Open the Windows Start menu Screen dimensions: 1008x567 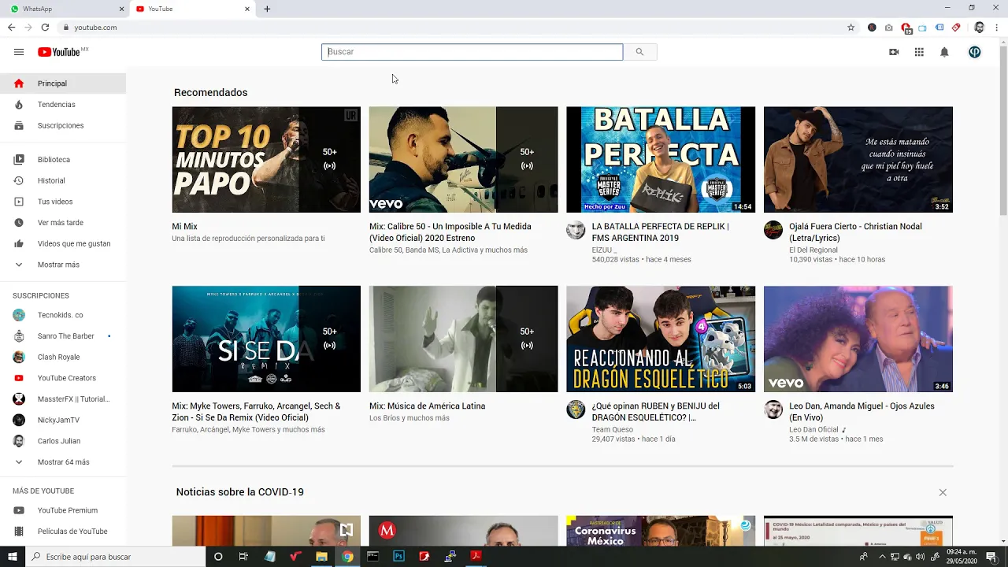click(x=13, y=557)
